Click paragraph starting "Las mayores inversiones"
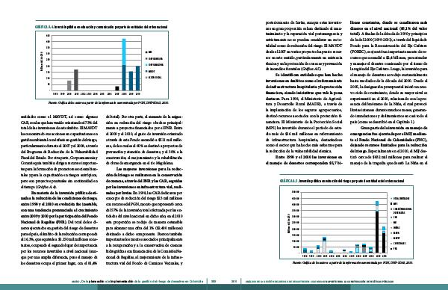The width and height of the screenshot is (448, 290). click(144, 216)
